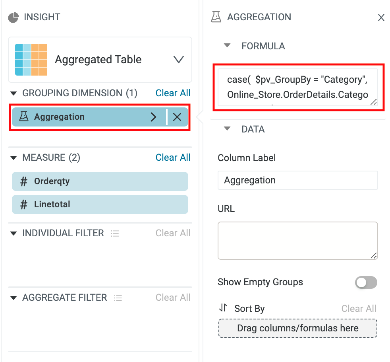Collapse the Measure section
Viewport: 390px width, 362px height.
click(14, 158)
